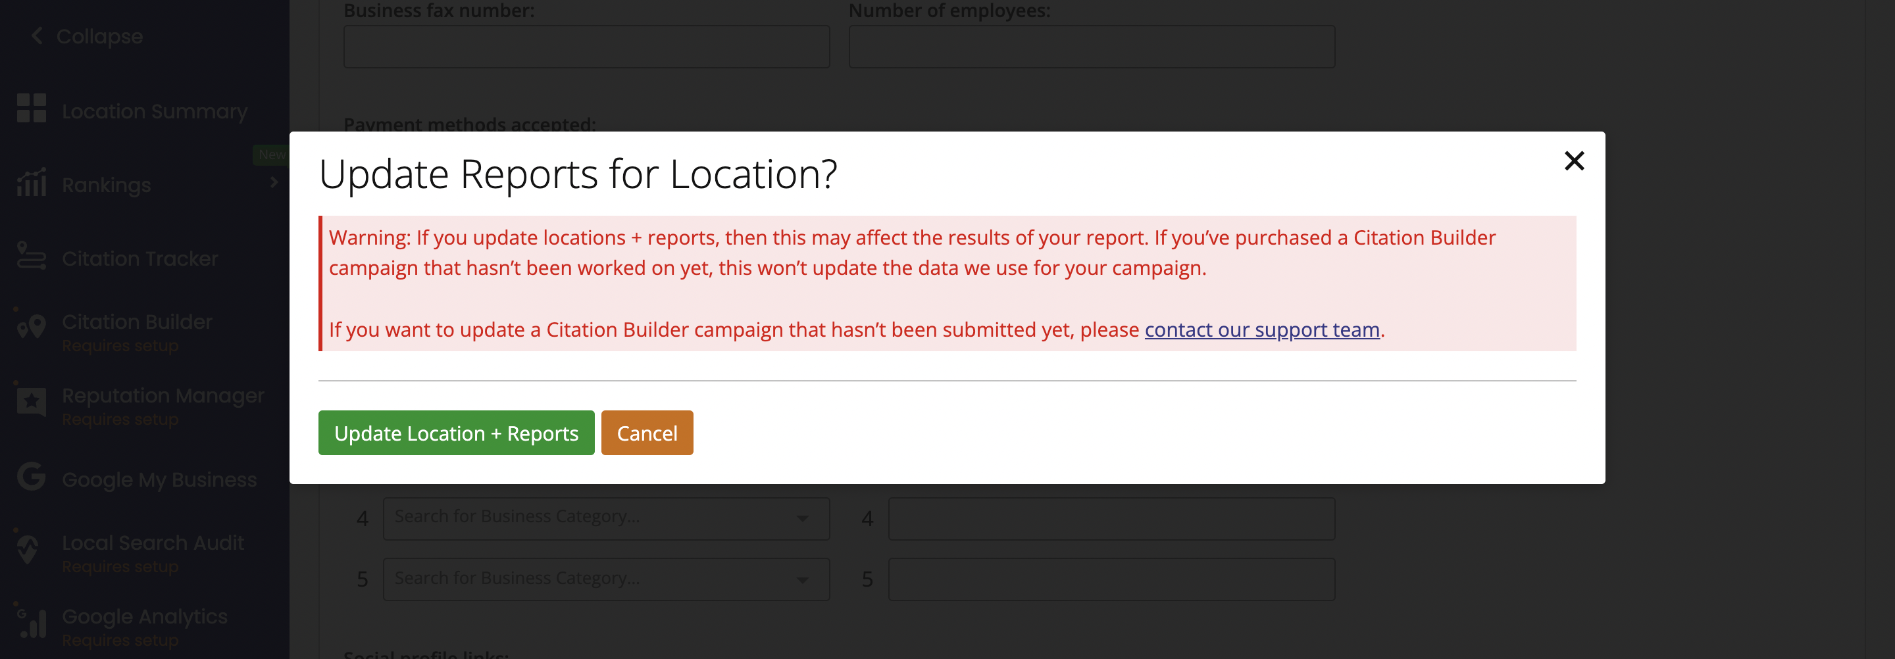
Task: Click the Update Reports for Location? heading
Action: pos(578,174)
